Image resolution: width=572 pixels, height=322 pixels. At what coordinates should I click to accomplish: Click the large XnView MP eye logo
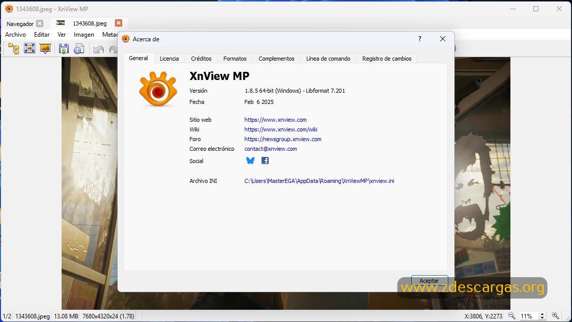[x=158, y=89]
